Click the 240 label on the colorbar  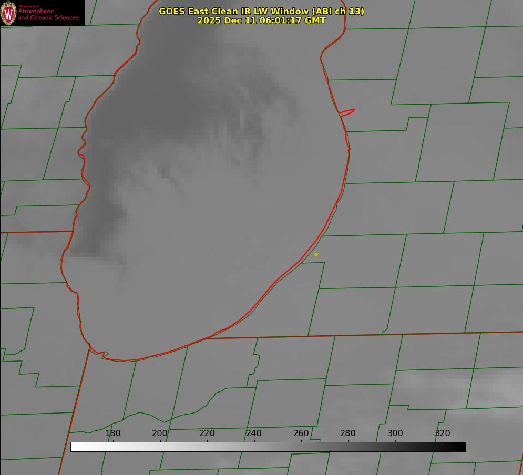254,433
